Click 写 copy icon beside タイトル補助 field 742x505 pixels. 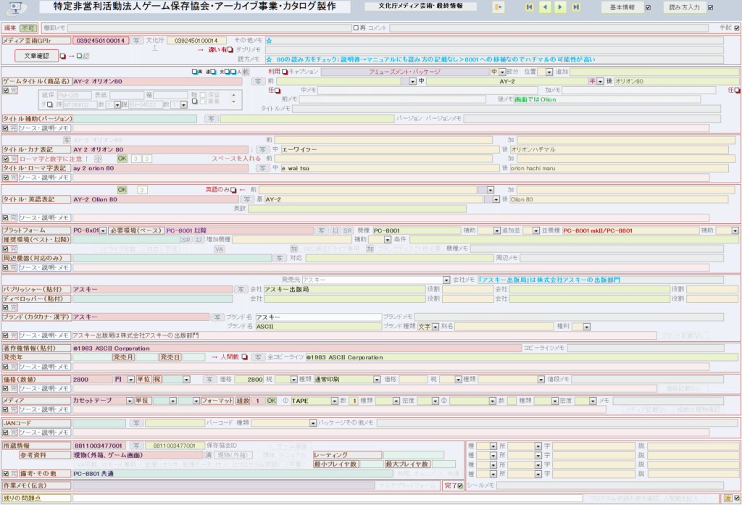click(212, 119)
